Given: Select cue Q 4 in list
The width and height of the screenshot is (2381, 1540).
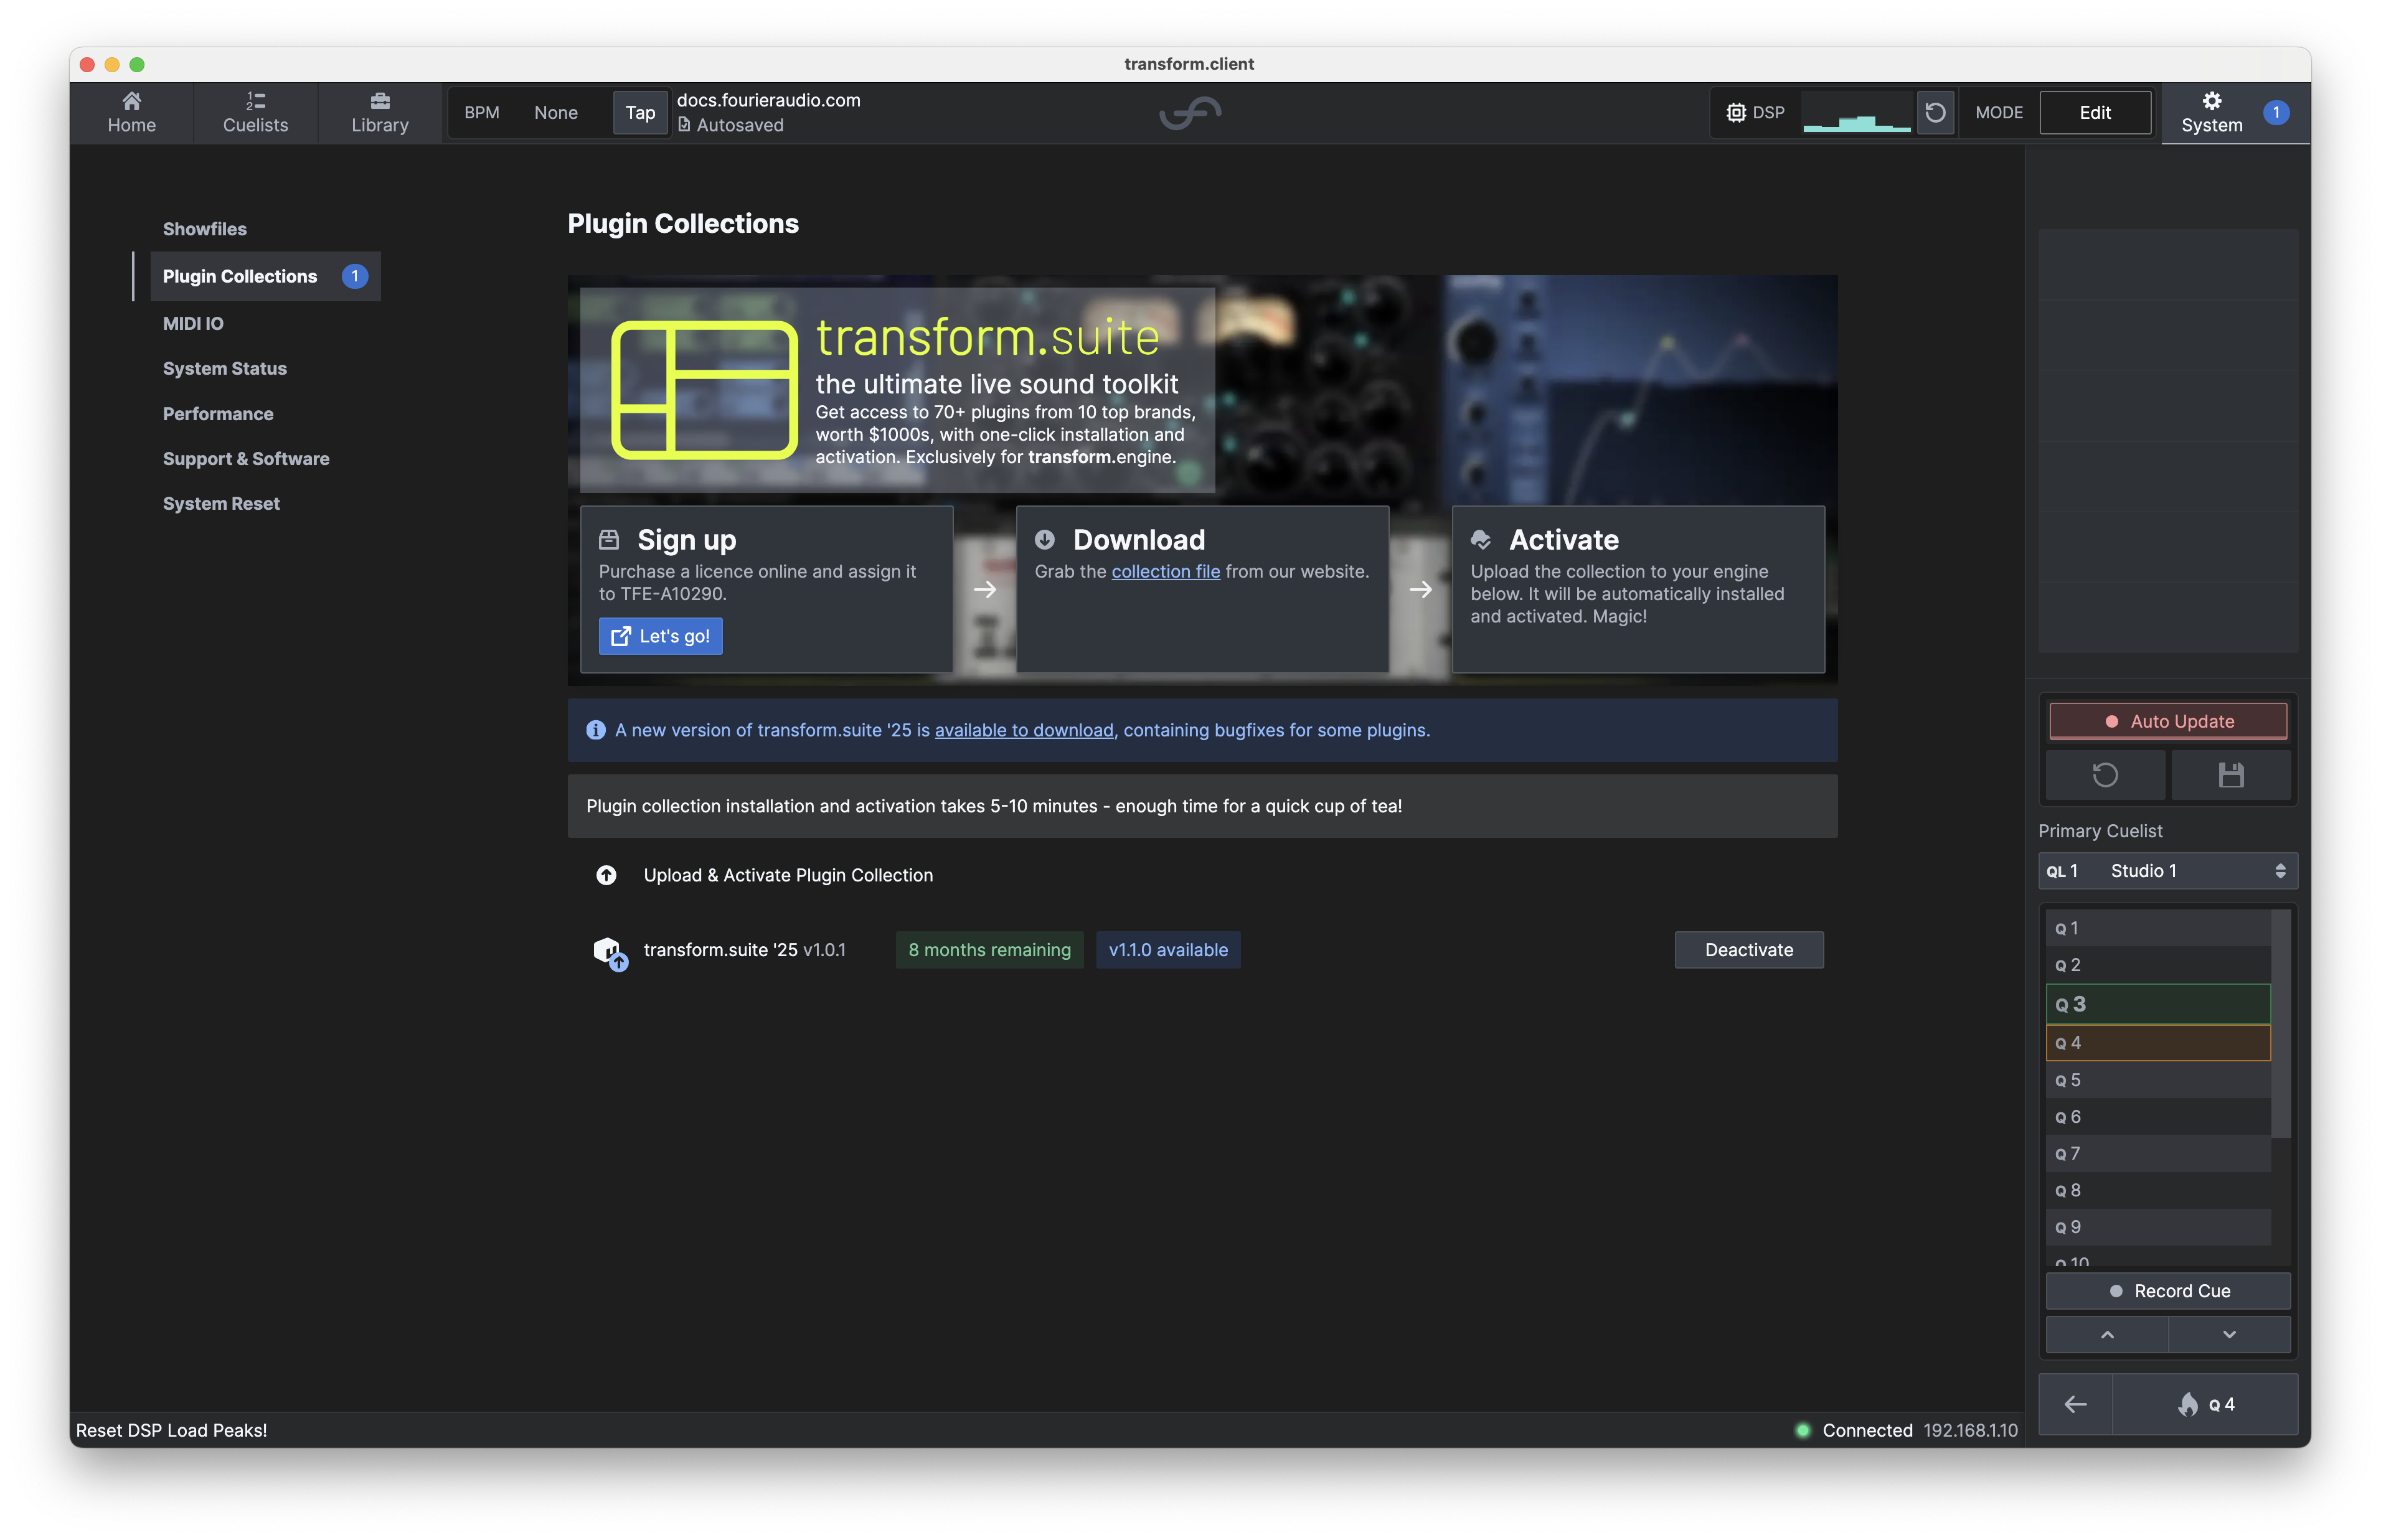Looking at the screenshot, I should (x=2157, y=1042).
